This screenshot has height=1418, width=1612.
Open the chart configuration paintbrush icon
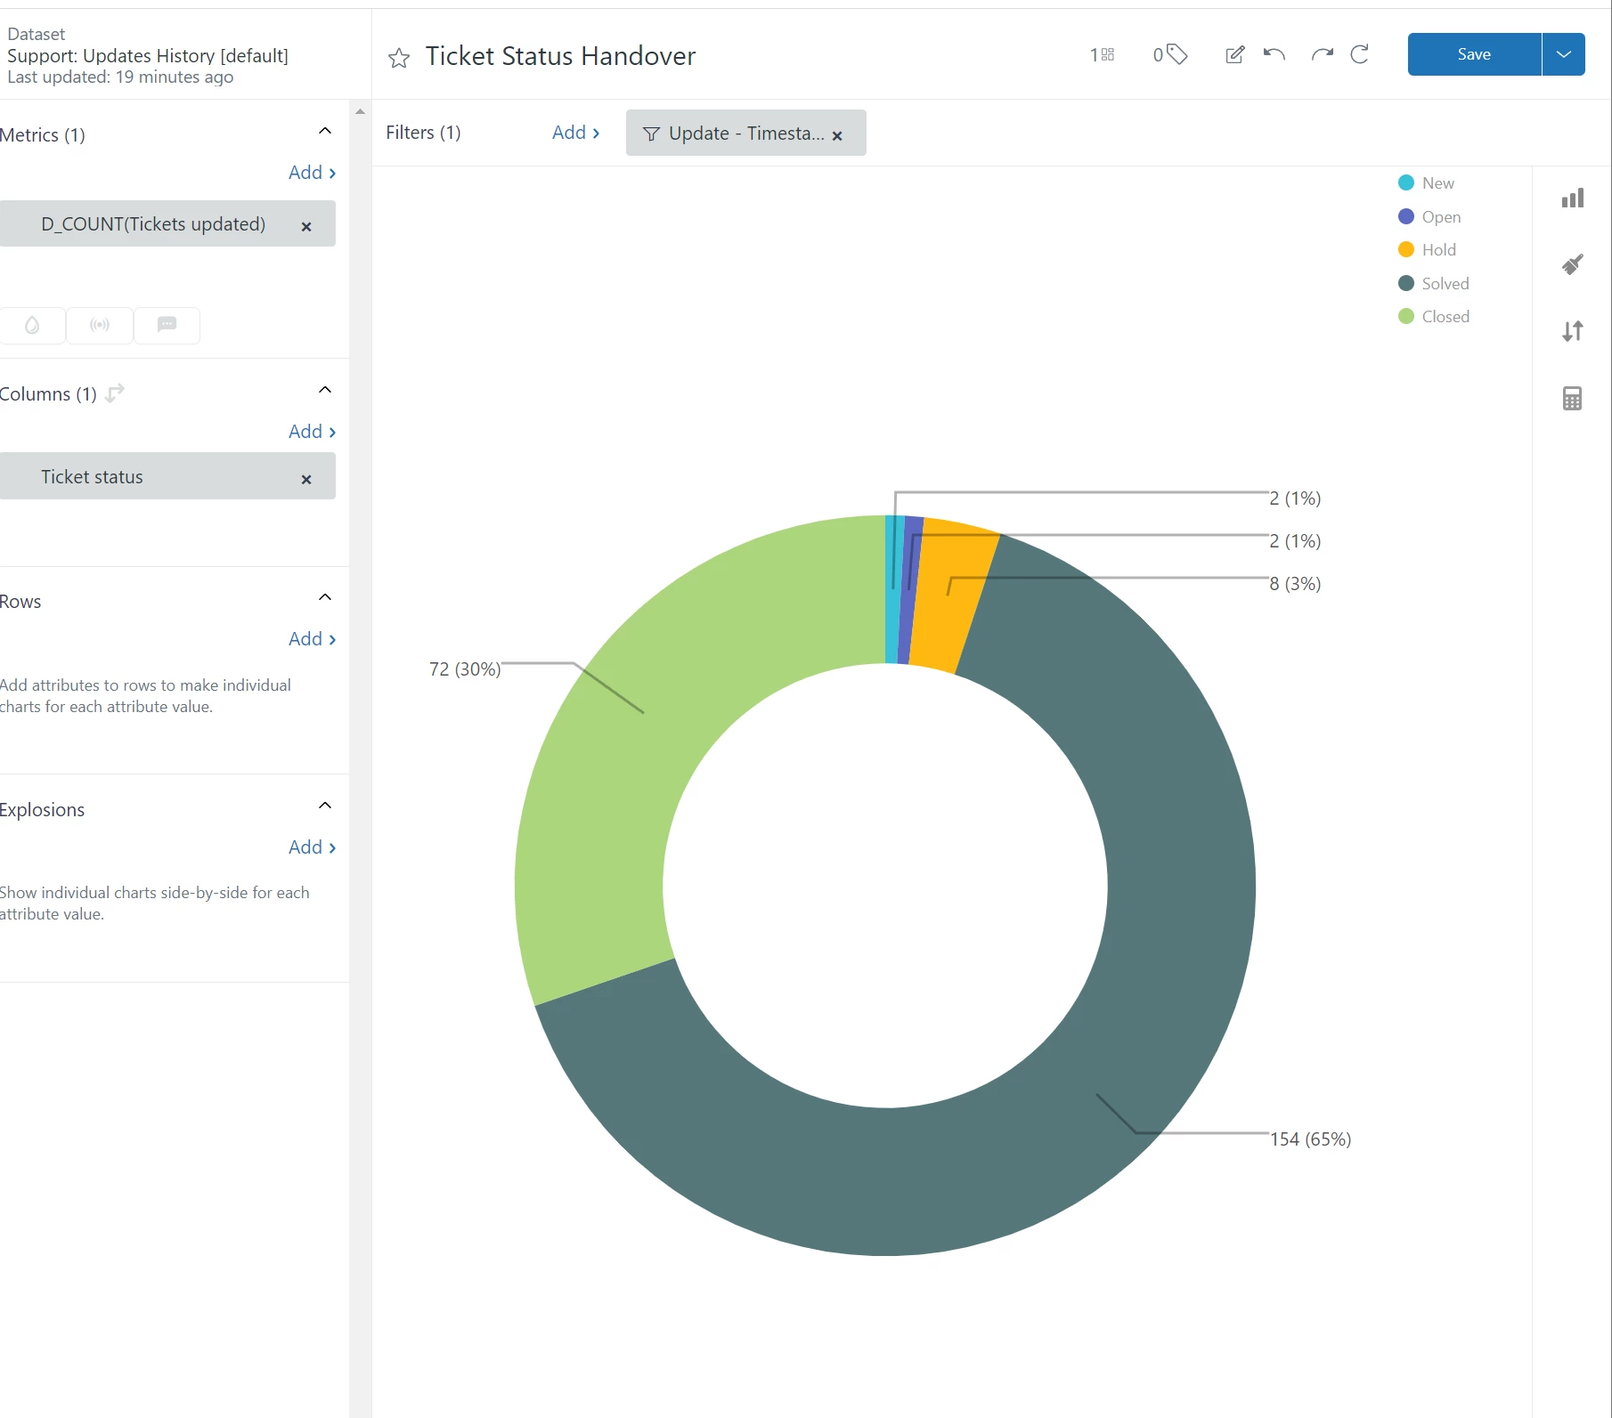pos(1573,264)
